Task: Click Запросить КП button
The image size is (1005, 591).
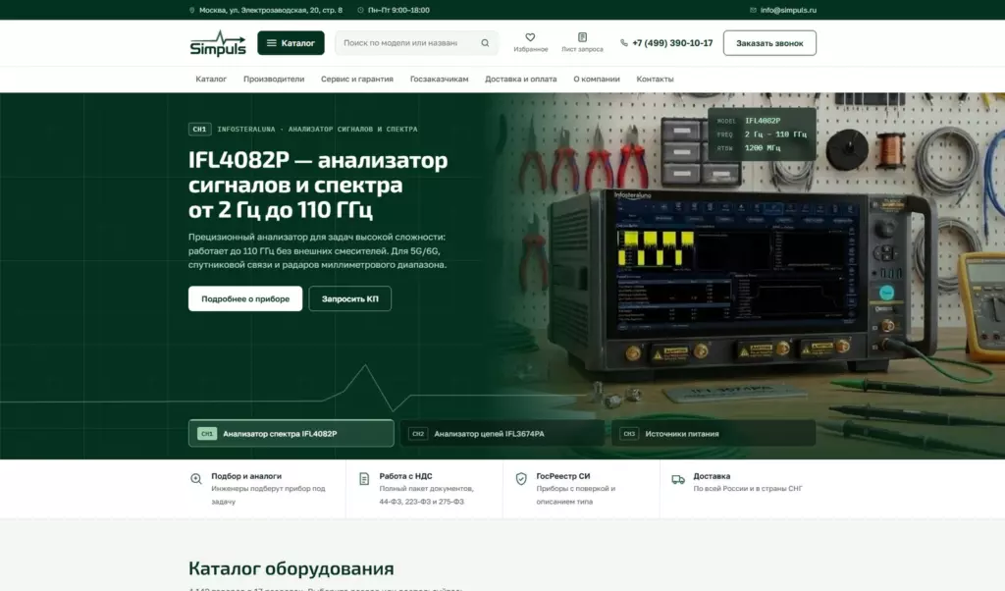Action: [x=350, y=298]
